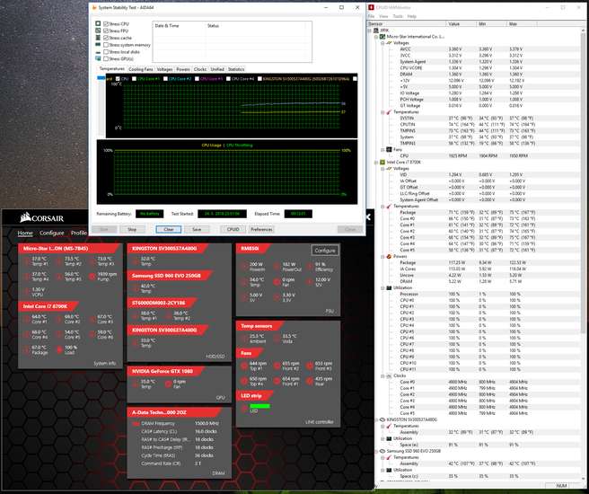This screenshot has height=494, width=589.
Task: Click the Samsung SSD 960 EVO drive icon in HWMonitor
Action: [x=382, y=451]
